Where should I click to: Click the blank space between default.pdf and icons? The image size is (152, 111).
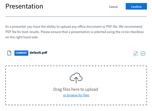89,53
